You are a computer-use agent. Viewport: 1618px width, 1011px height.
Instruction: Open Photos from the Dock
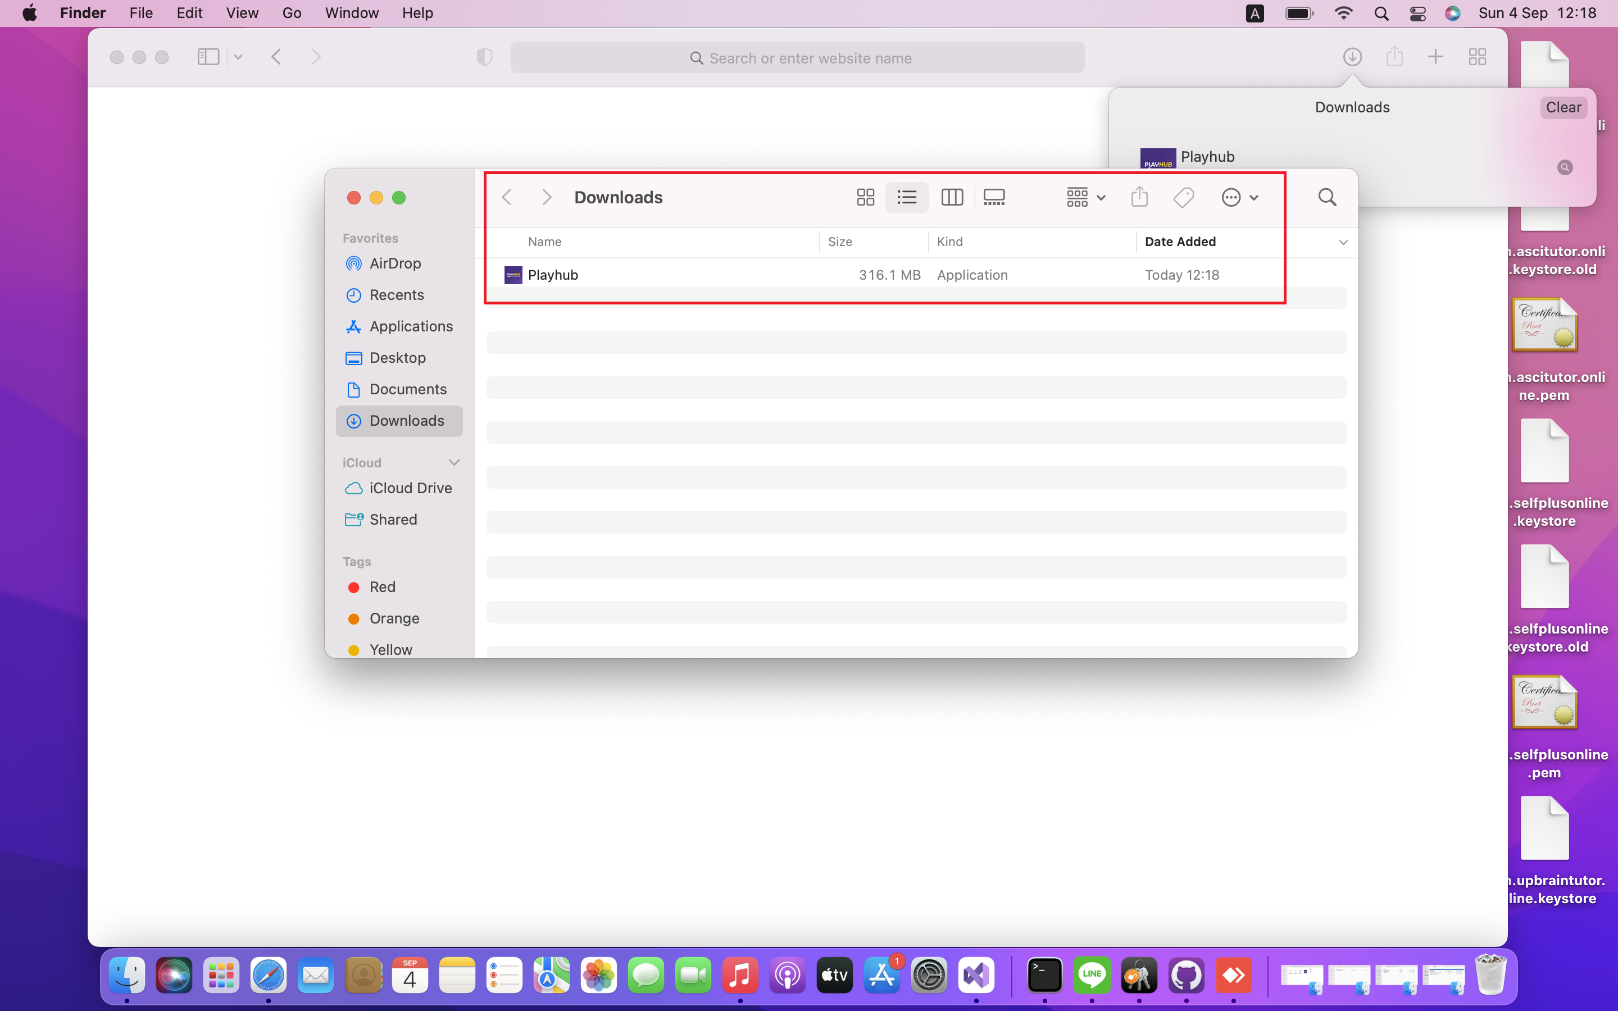click(x=598, y=976)
